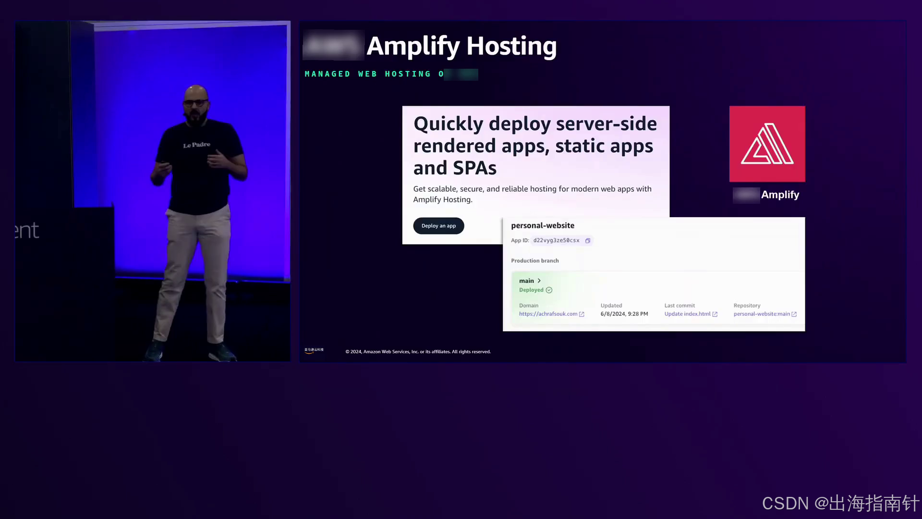Click the Domain column label
This screenshot has height=519, width=922.
click(528, 306)
